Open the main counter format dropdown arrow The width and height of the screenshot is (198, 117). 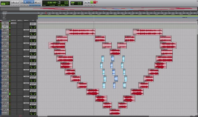coord(57,2)
